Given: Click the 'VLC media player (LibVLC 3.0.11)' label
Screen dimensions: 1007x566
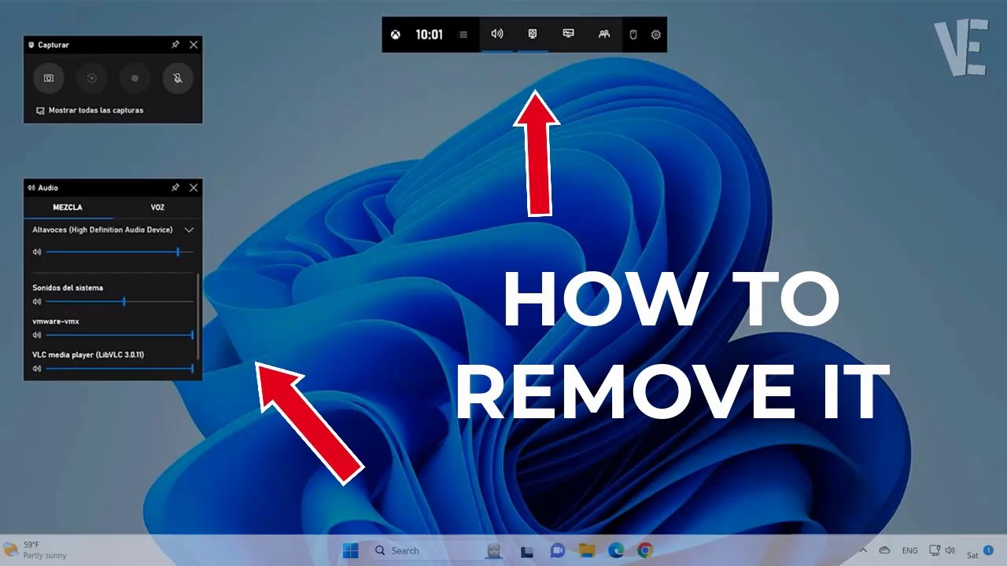Looking at the screenshot, I should coord(88,355).
